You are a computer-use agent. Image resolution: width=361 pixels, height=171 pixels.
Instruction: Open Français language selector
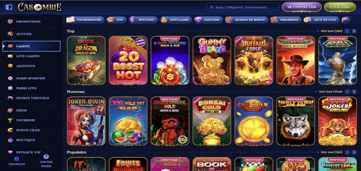pos(17,161)
